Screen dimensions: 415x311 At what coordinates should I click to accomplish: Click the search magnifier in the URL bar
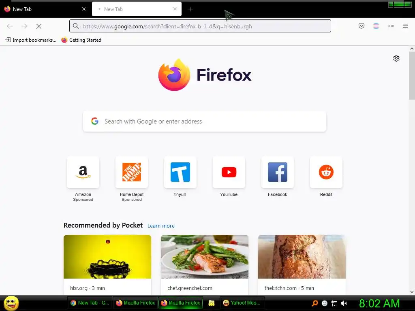(76, 26)
